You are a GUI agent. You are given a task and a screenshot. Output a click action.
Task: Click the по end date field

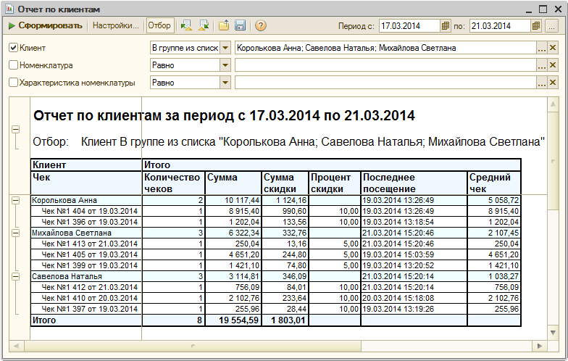coord(500,26)
